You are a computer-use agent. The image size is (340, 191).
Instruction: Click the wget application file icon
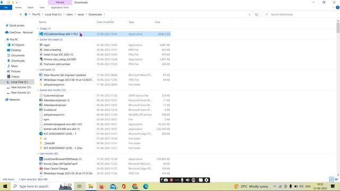[x=41, y=45]
